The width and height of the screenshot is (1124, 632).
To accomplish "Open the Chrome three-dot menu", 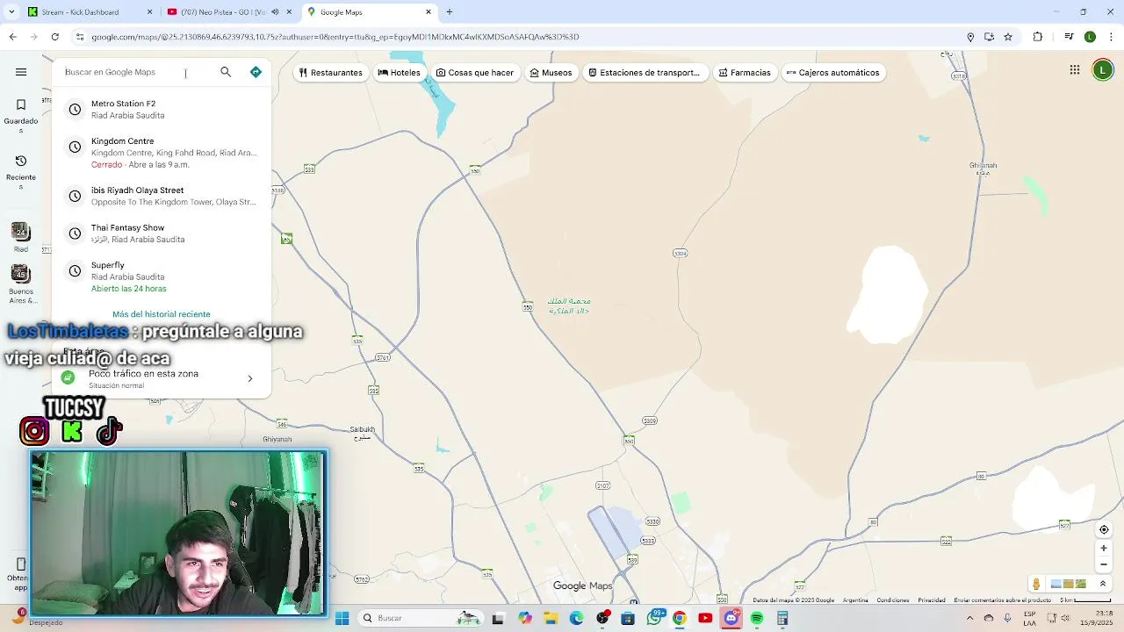I will pos(1112,37).
